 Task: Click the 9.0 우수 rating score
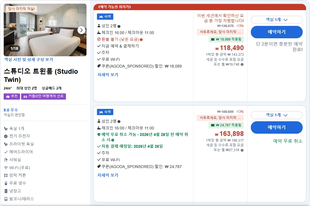[11, 110]
